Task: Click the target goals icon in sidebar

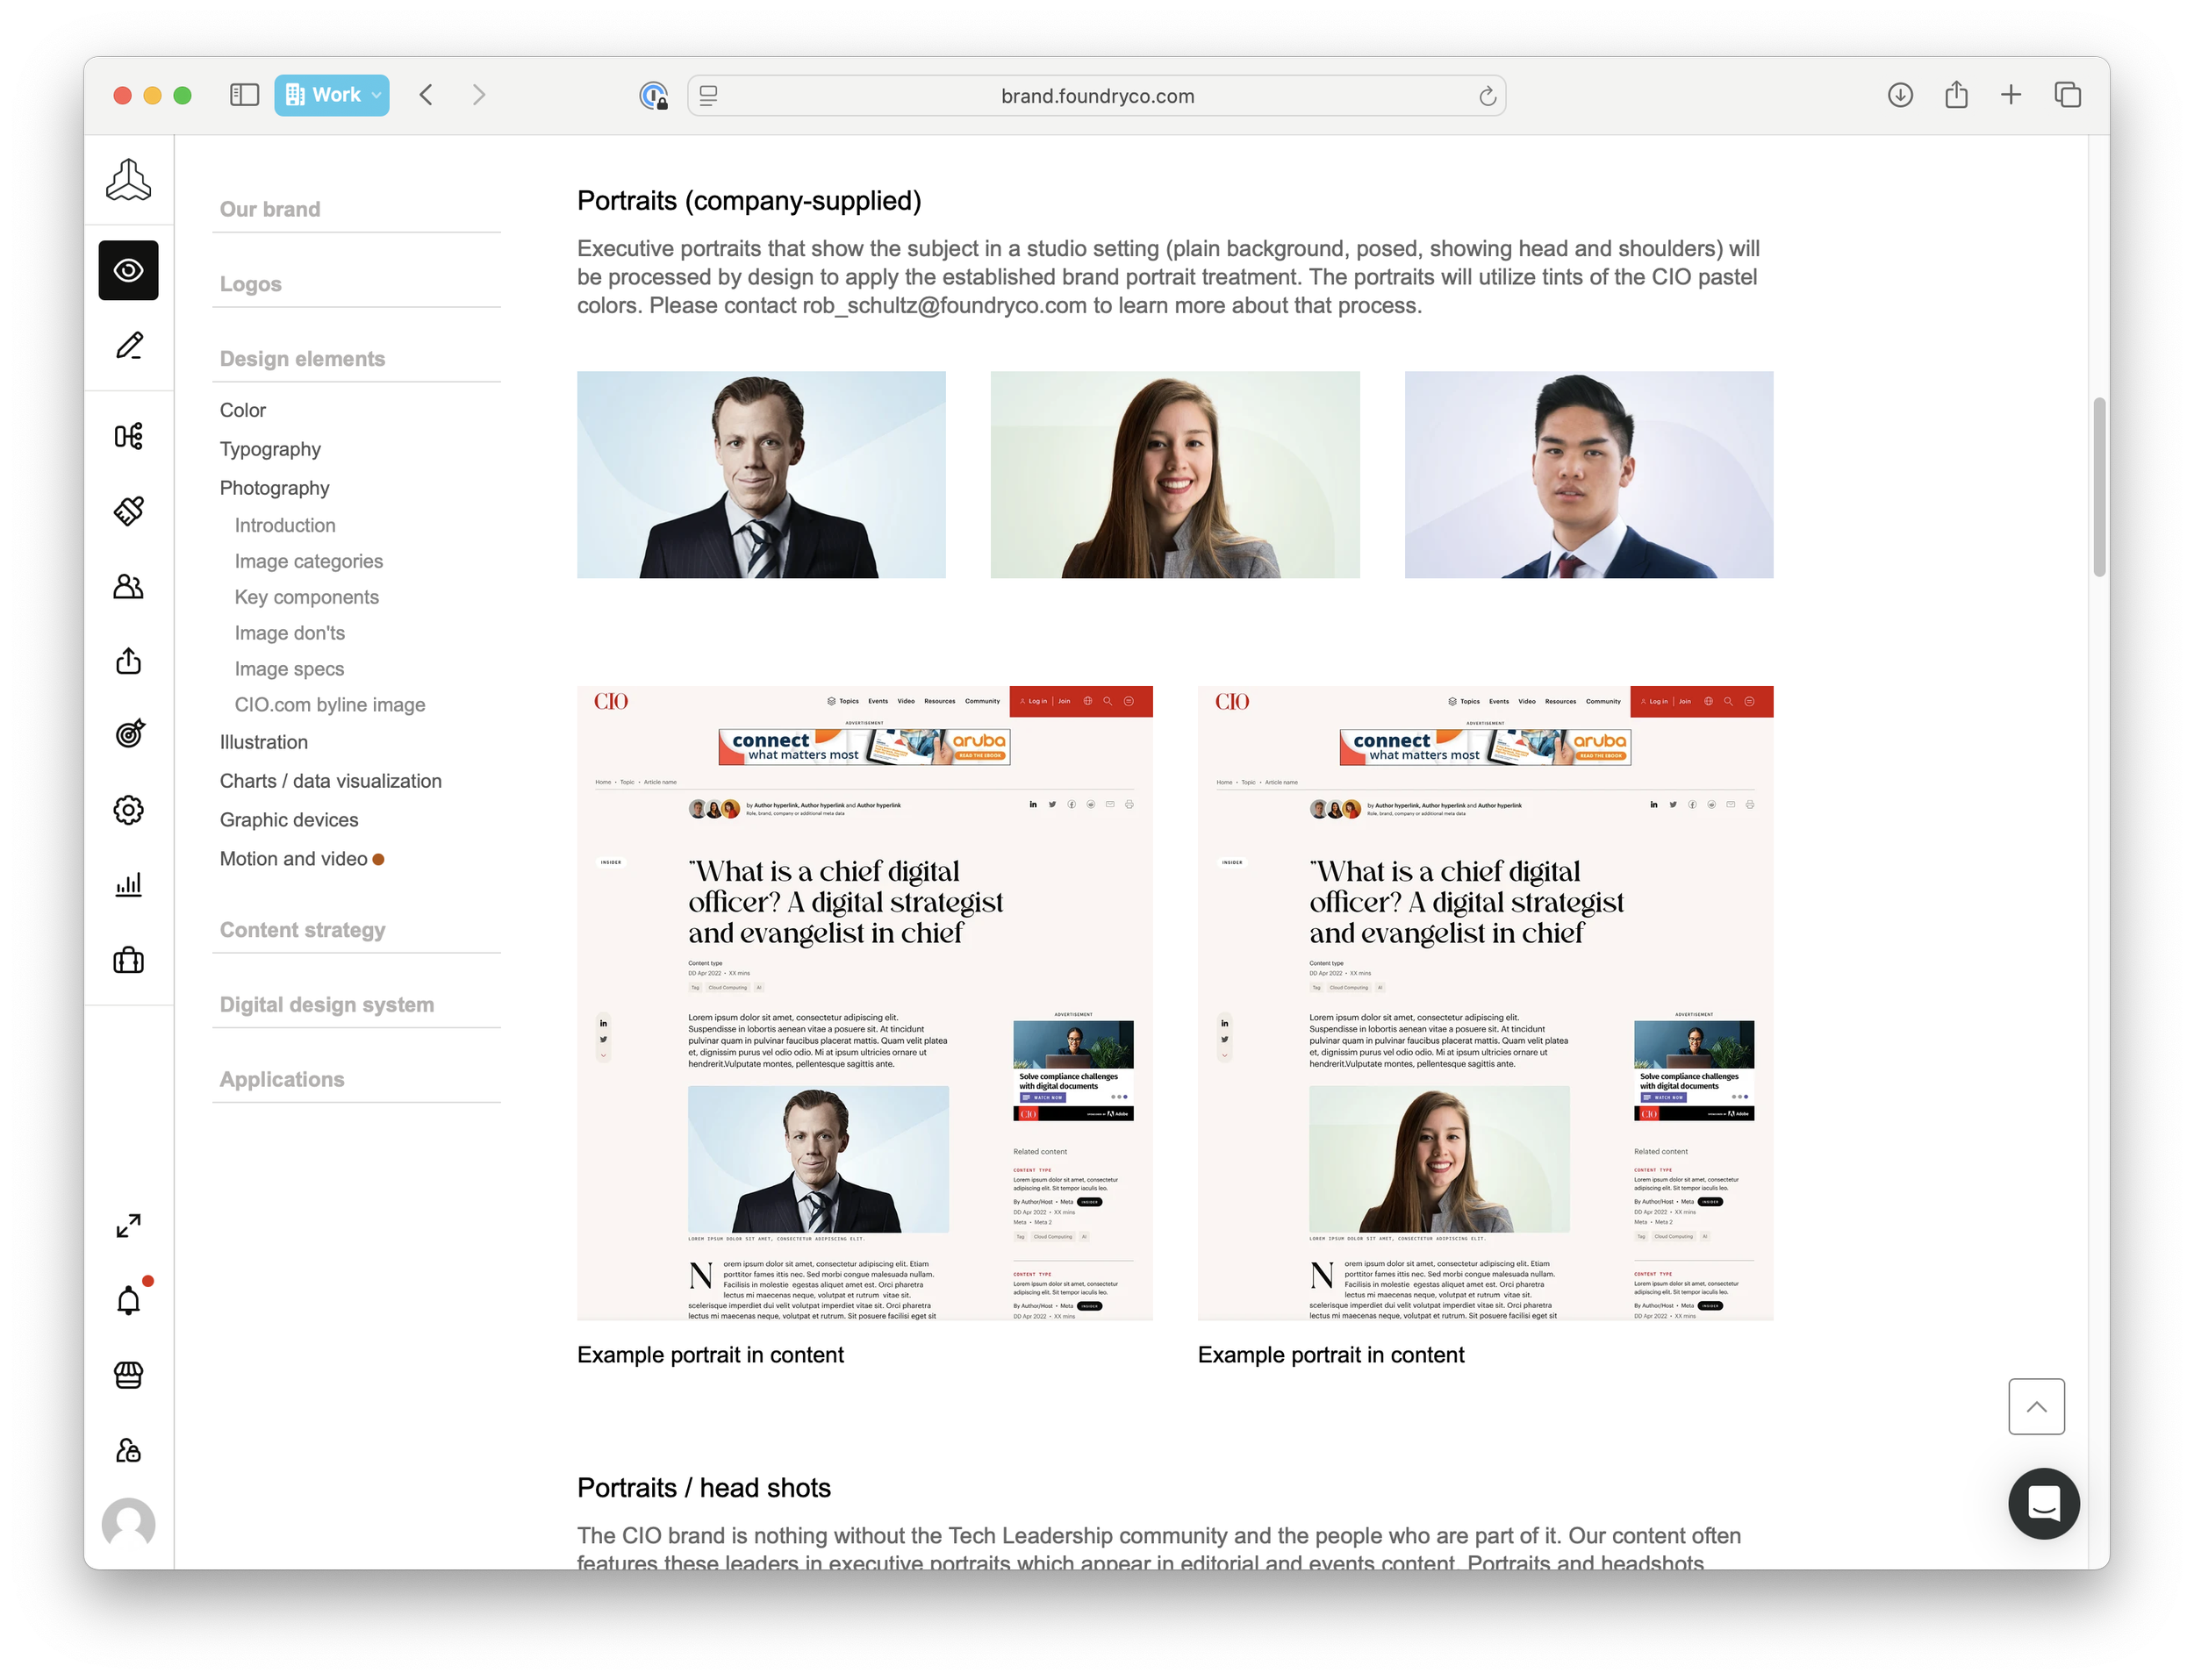Action: coord(128,734)
